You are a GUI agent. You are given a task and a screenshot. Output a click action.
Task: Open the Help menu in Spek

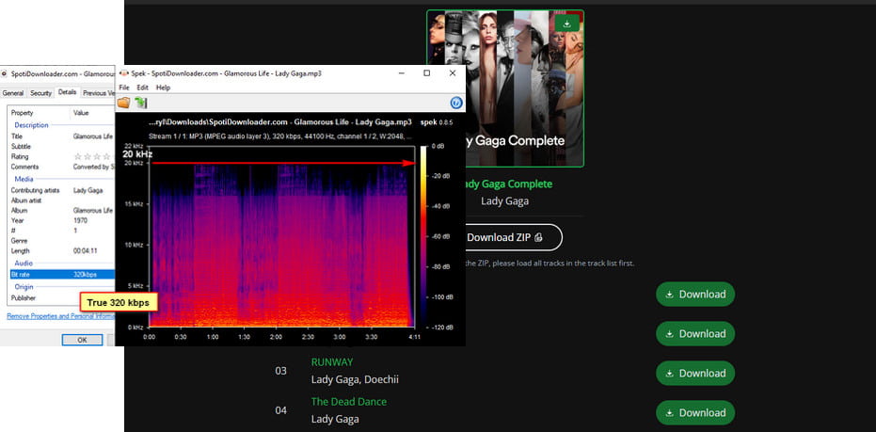coord(163,88)
